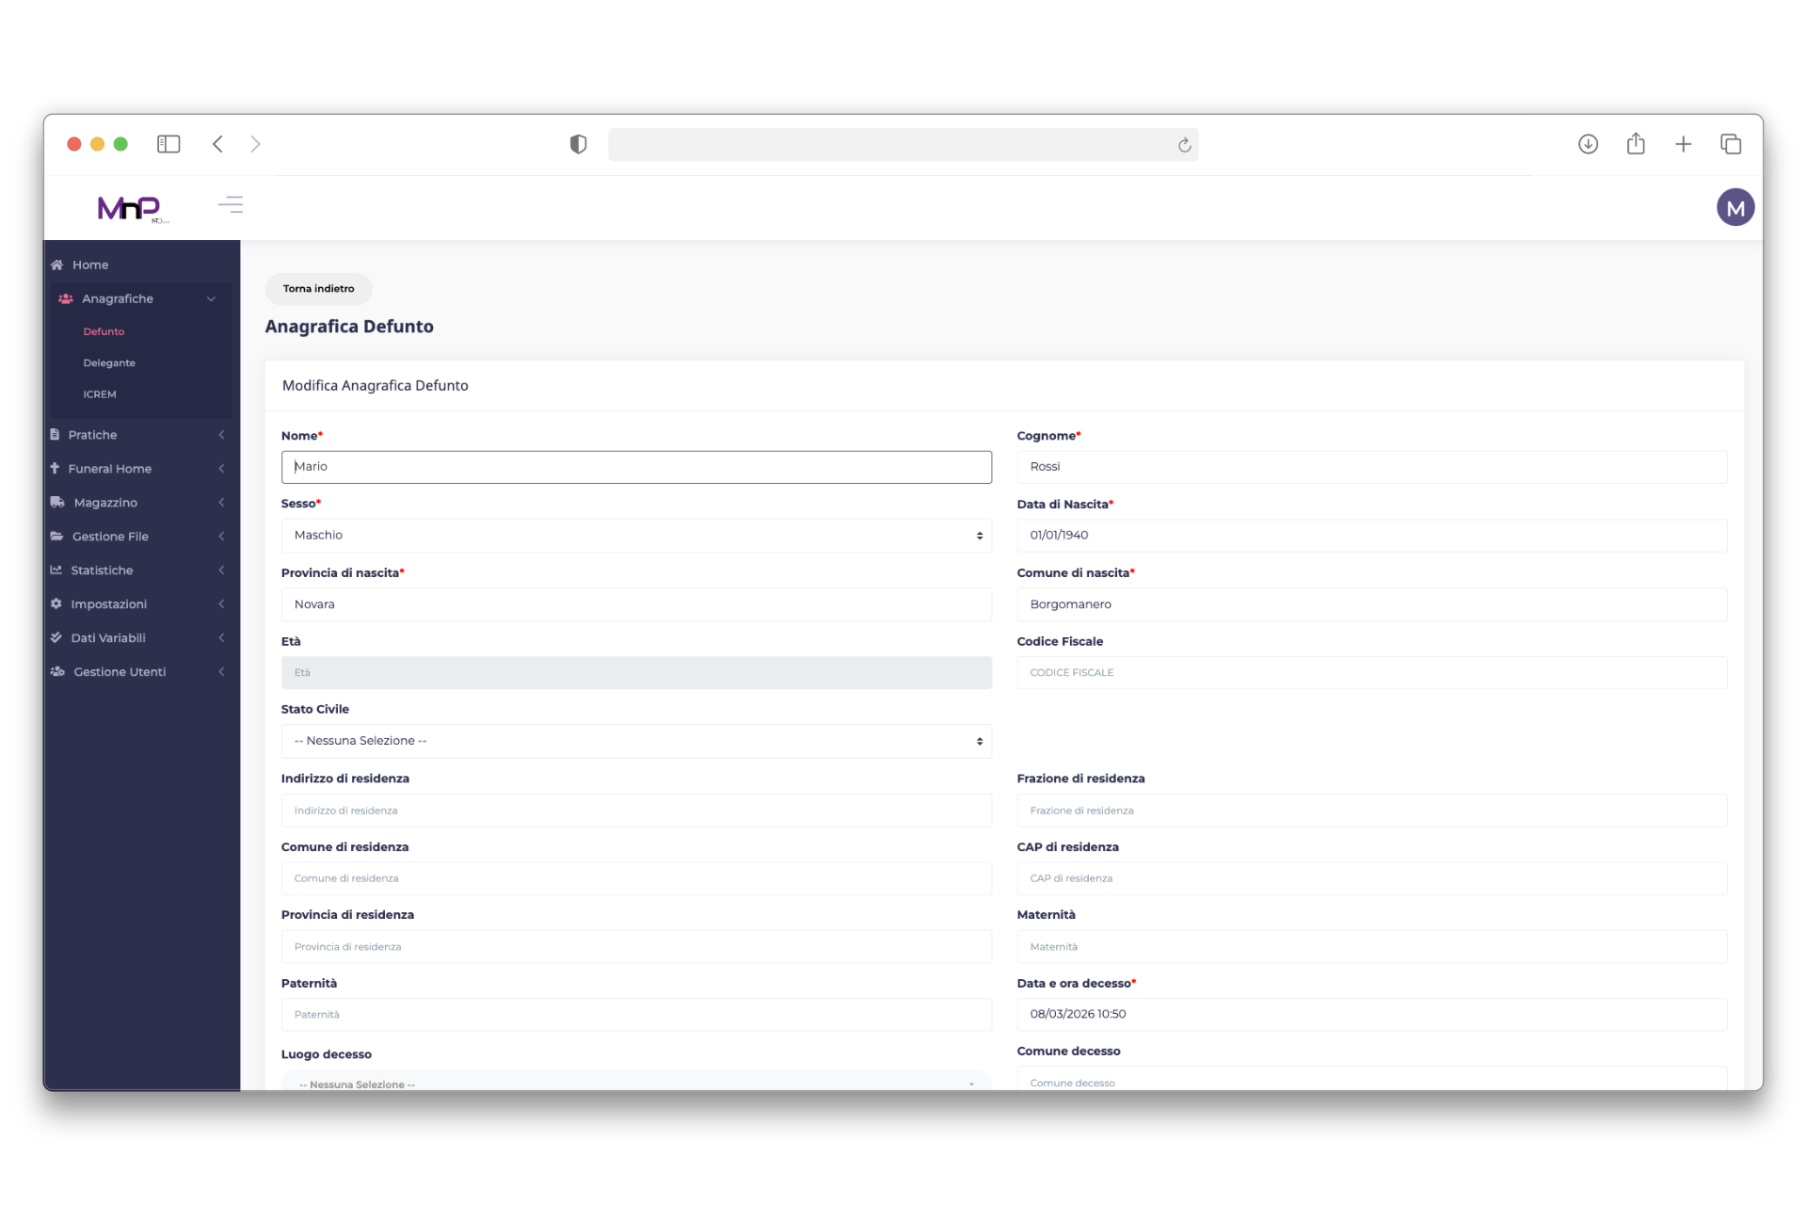Click the privacy shield icon
This screenshot has height=1205, width=1807.
click(x=578, y=144)
